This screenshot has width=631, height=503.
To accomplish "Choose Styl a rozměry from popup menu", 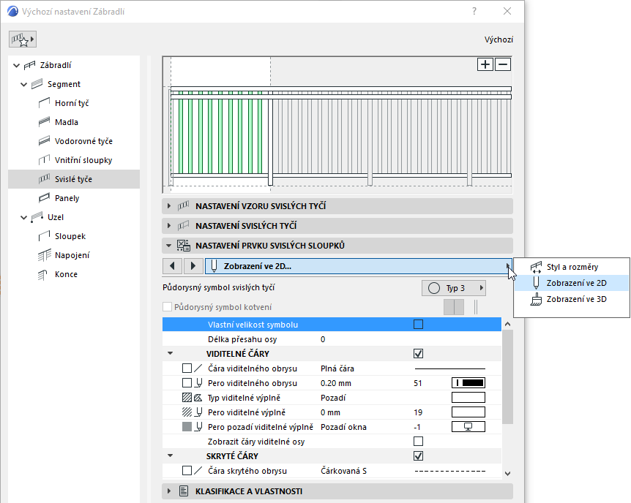I will [x=572, y=267].
